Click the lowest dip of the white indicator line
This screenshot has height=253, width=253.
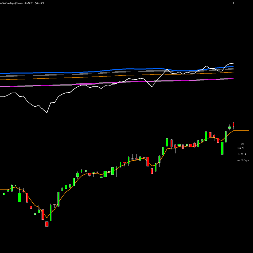[x=47, y=113]
